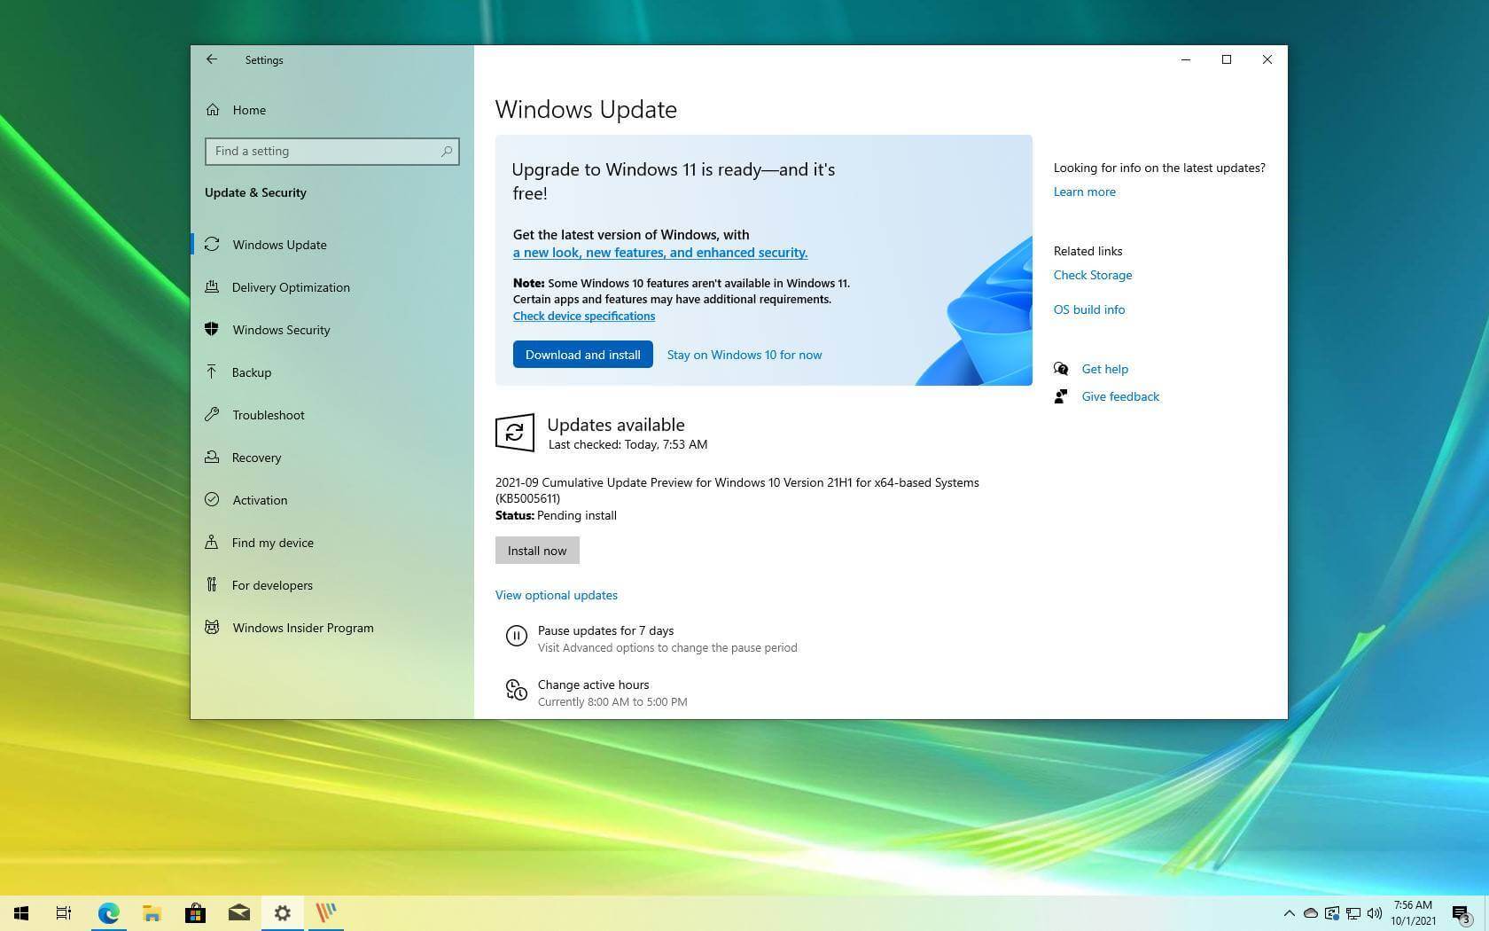Expand hidden icons in the system tray
The image size is (1489, 931).
[1290, 913]
